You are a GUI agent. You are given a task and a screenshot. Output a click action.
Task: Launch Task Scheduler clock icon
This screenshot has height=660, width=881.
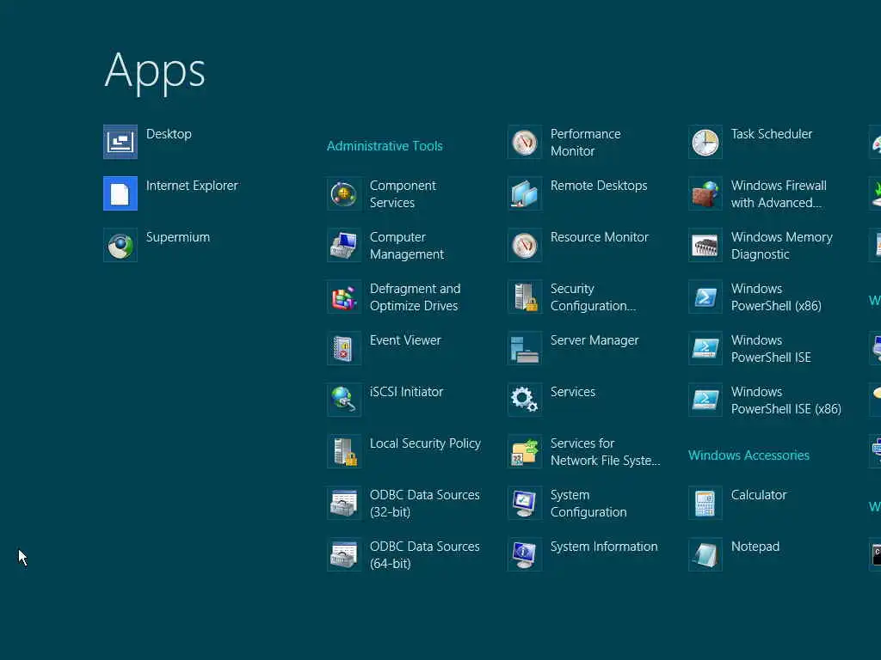(x=705, y=142)
